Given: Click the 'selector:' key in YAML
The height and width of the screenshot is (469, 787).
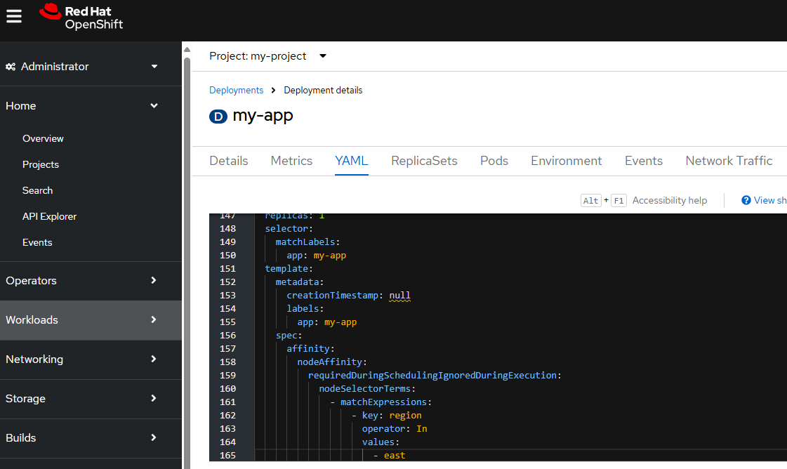Looking at the screenshot, I should click(x=289, y=228).
